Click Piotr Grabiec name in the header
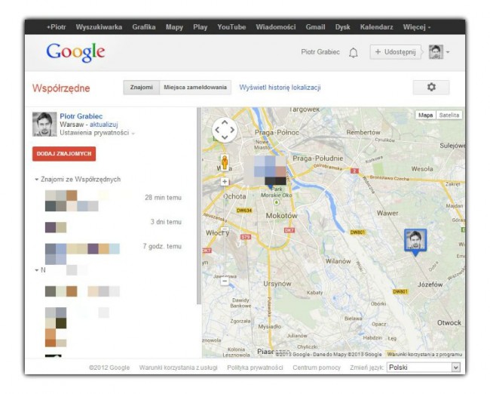This screenshot has width=490, height=394. [x=320, y=52]
